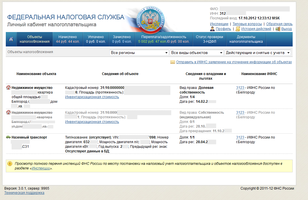The image size is (308, 200).
Task: Click the 'Доля: 1/4' ownership share text
Action: 187,97
